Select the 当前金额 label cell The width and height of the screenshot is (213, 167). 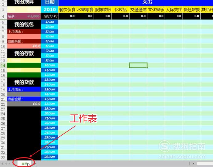(24, 99)
